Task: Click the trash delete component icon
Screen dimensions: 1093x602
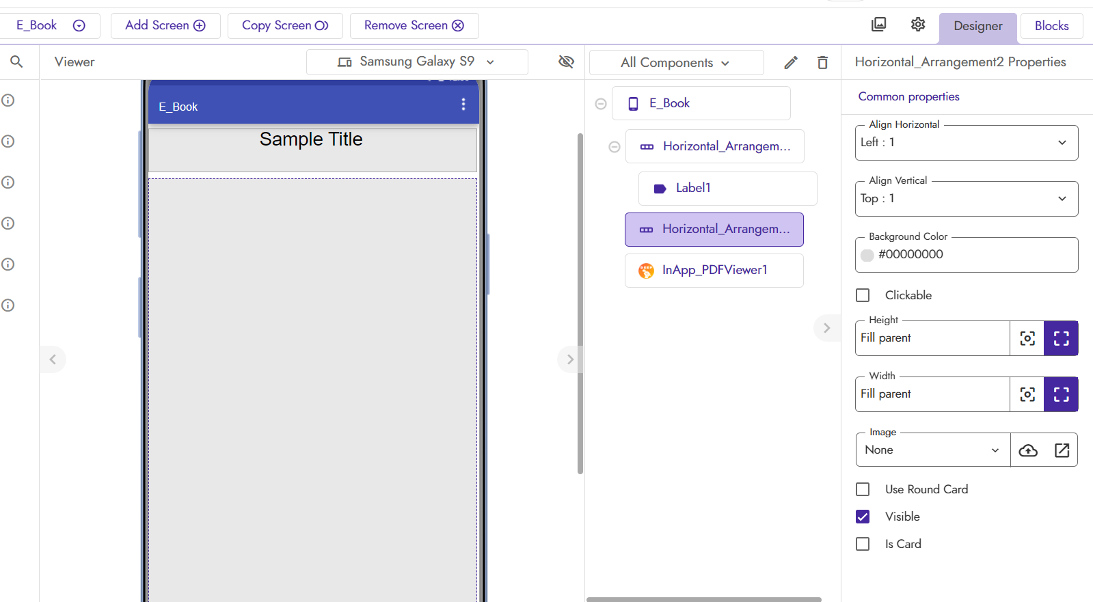Action: point(822,63)
